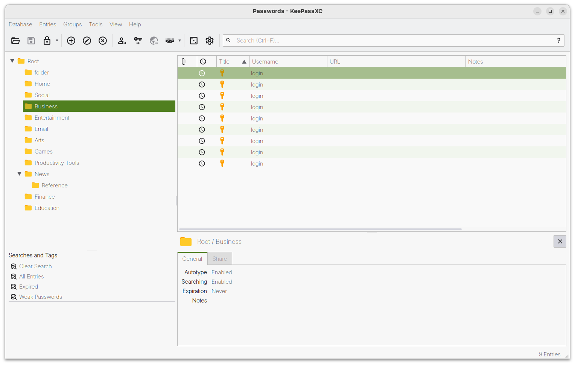The image size is (575, 365).
Task: Click the Edit entry pencil icon
Action: (87, 41)
